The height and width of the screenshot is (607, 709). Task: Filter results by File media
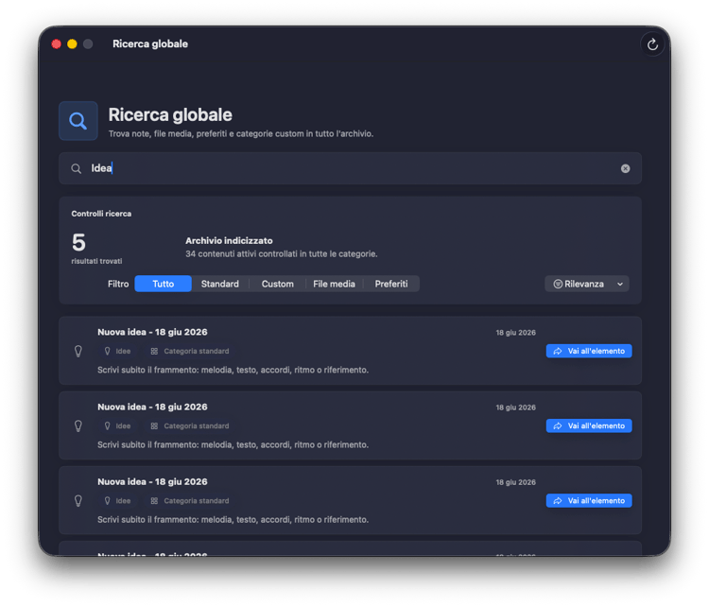click(x=334, y=284)
